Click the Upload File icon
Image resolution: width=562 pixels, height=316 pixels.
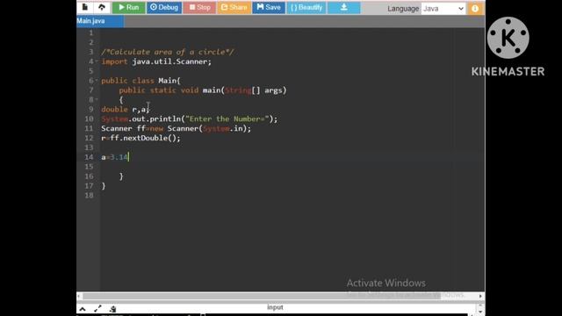(x=102, y=7)
